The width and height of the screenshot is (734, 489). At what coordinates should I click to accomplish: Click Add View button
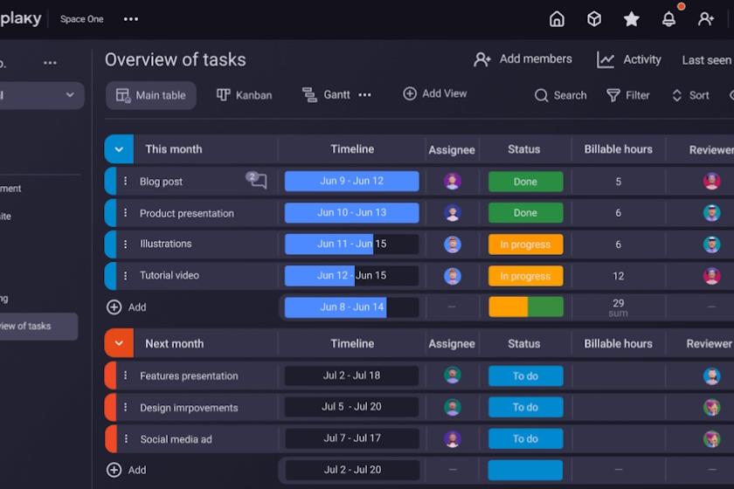click(435, 93)
